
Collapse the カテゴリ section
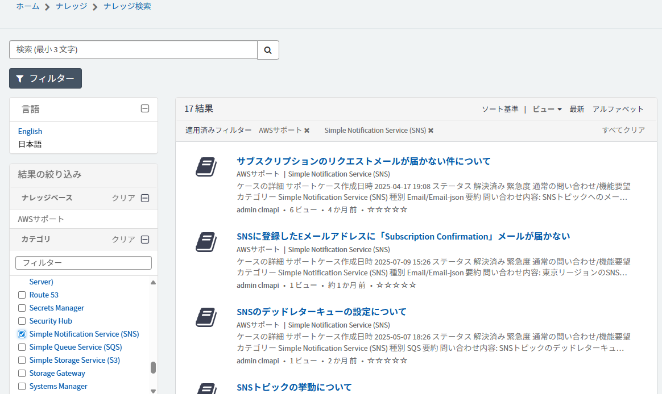(145, 239)
